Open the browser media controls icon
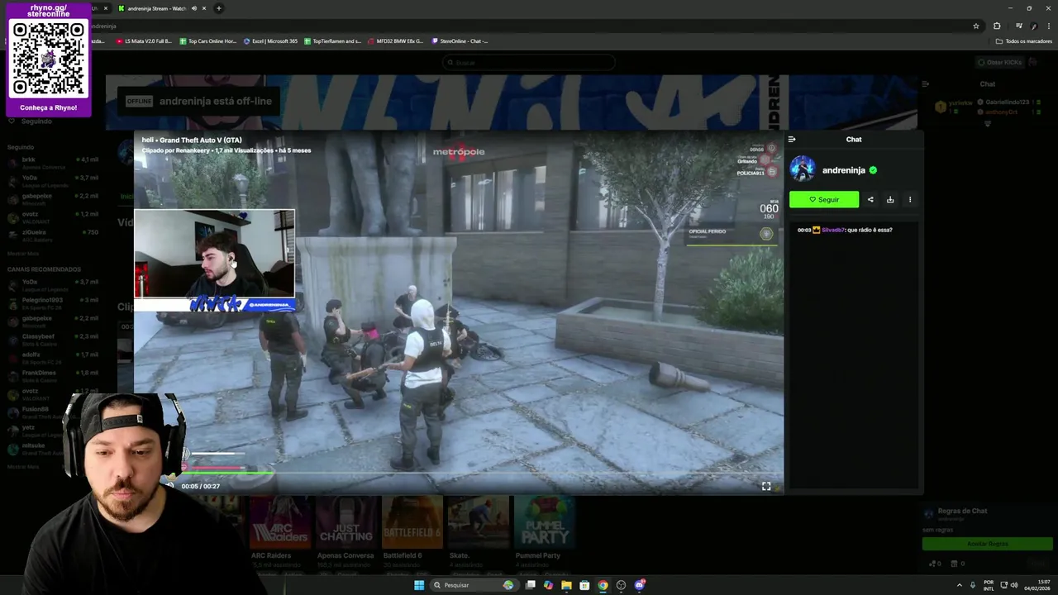The width and height of the screenshot is (1058, 595). (x=1018, y=26)
